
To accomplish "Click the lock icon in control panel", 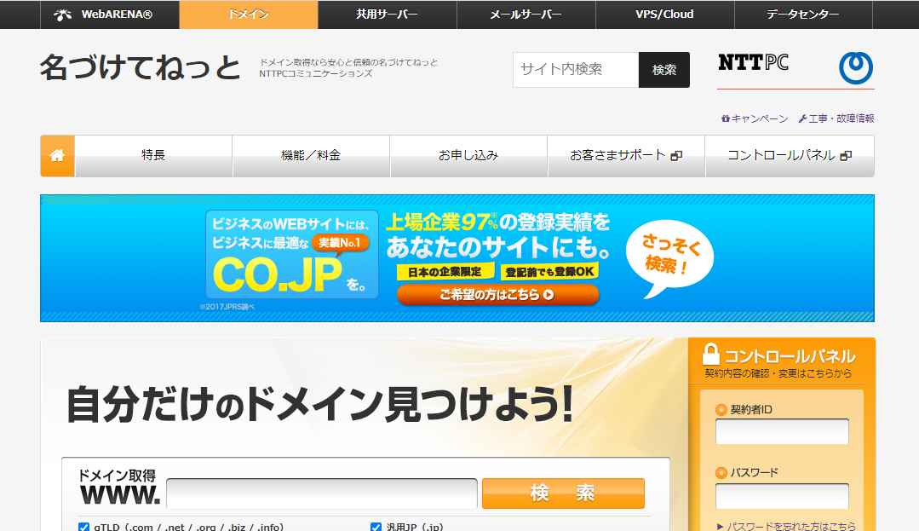I will coord(711,355).
